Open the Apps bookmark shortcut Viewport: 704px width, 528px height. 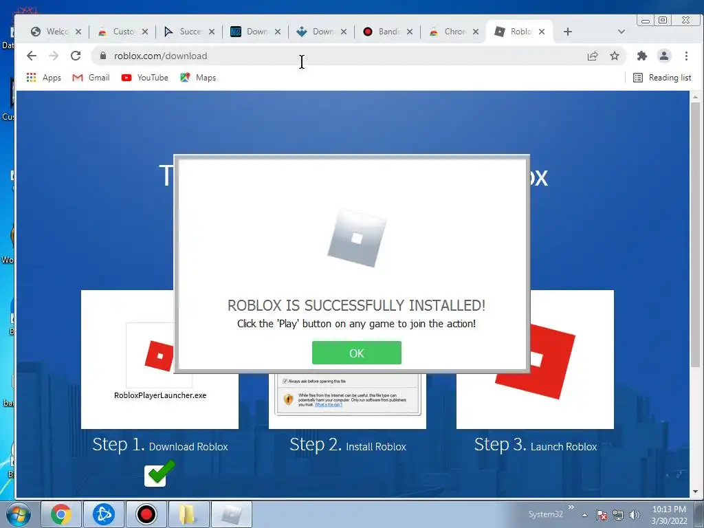tap(43, 78)
